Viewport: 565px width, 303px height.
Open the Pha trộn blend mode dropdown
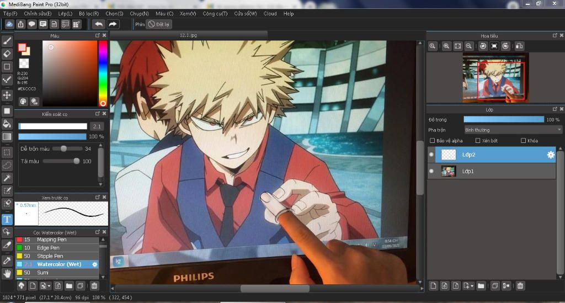(513, 130)
